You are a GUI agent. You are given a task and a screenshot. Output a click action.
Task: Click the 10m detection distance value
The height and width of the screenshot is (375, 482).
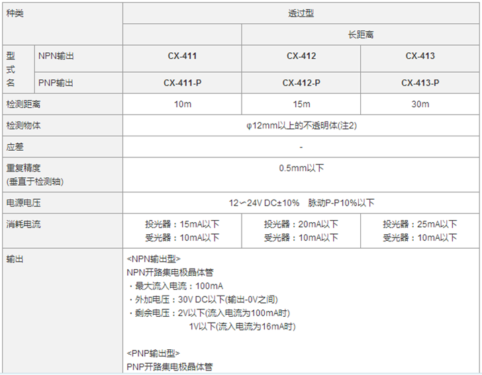(x=183, y=104)
